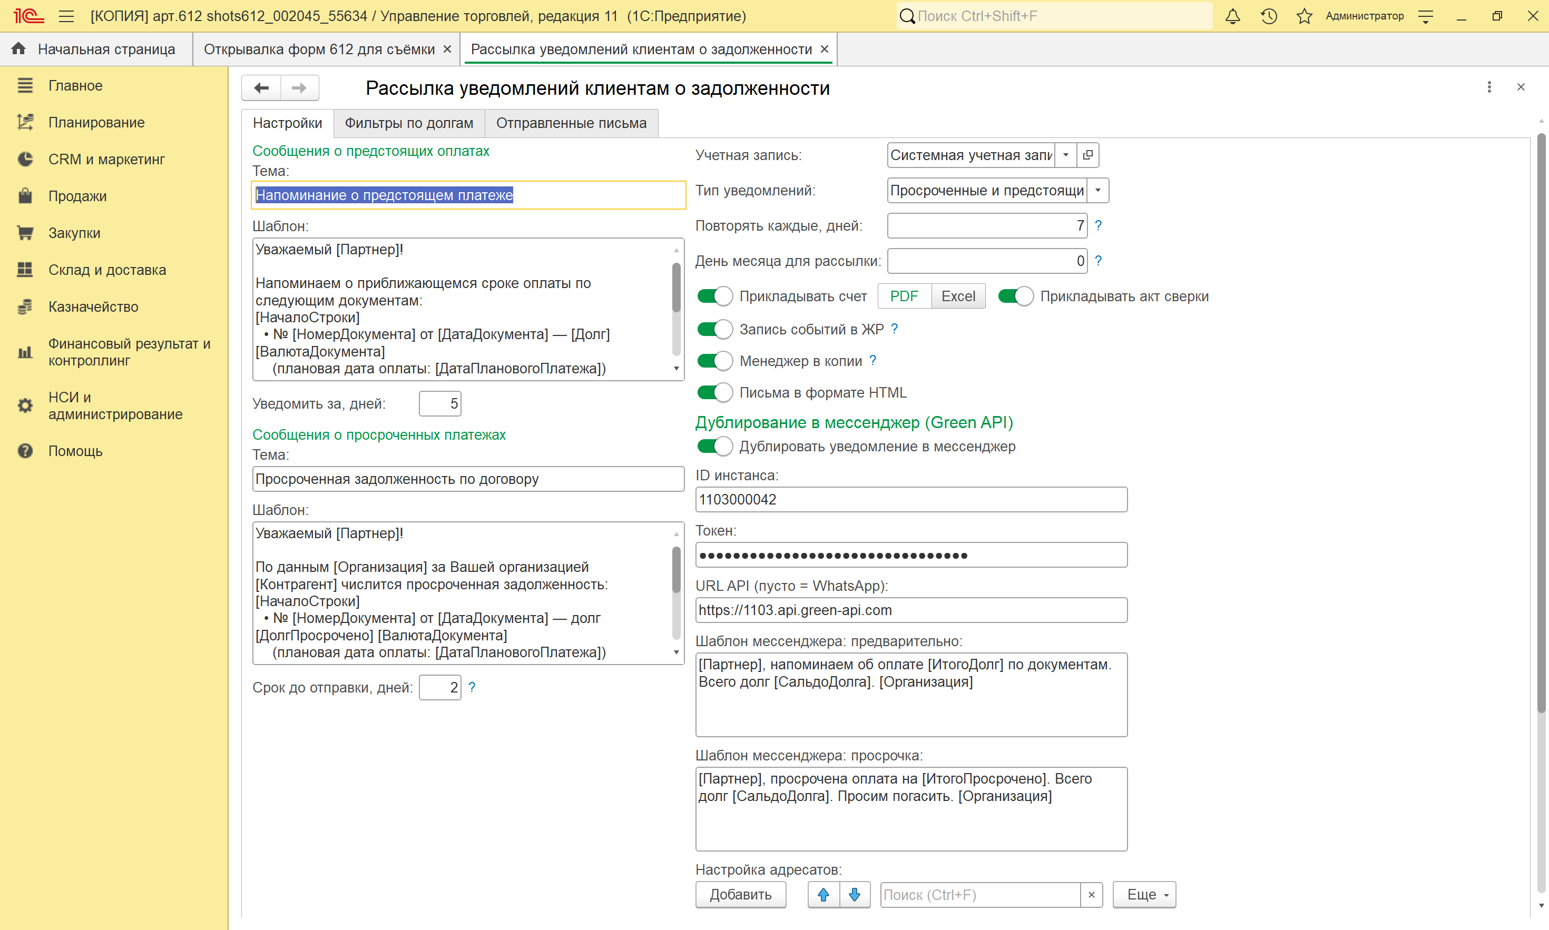The width and height of the screenshot is (1549, 930).
Task: Select Excel invoice format
Action: pos(958,296)
